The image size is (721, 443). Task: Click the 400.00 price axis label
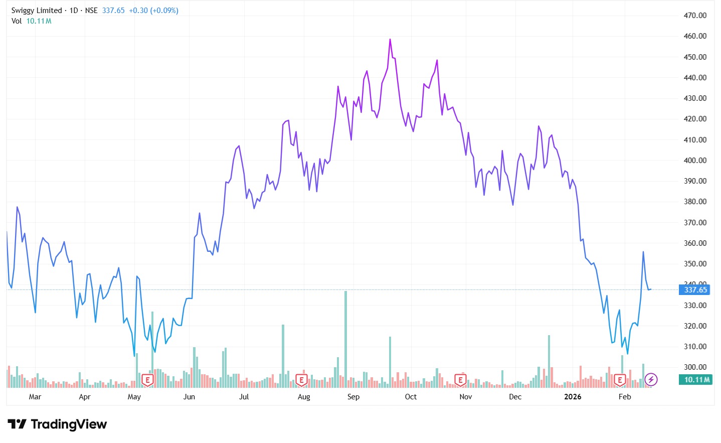pyautogui.click(x=695, y=161)
